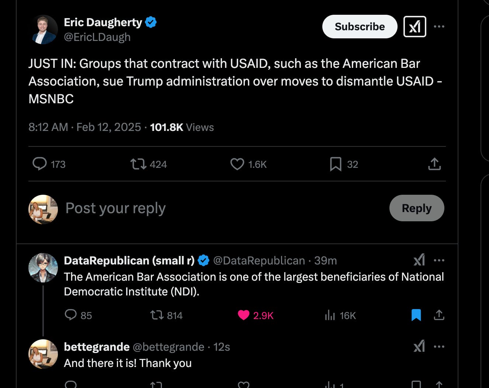Open Grok summary for Eric Daugherty's post
The image size is (489, 388).
[x=415, y=27]
